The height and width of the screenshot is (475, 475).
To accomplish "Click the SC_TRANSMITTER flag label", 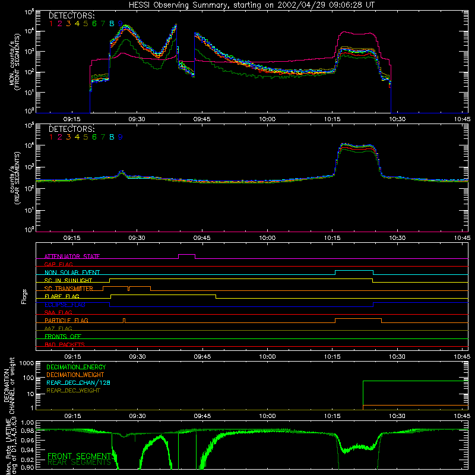I will [69, 289].
